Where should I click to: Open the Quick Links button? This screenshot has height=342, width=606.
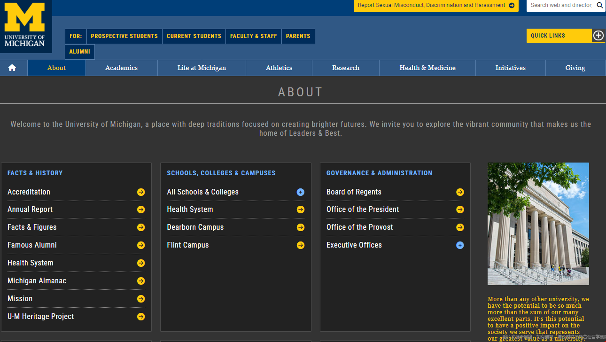(x=559, y=36)
